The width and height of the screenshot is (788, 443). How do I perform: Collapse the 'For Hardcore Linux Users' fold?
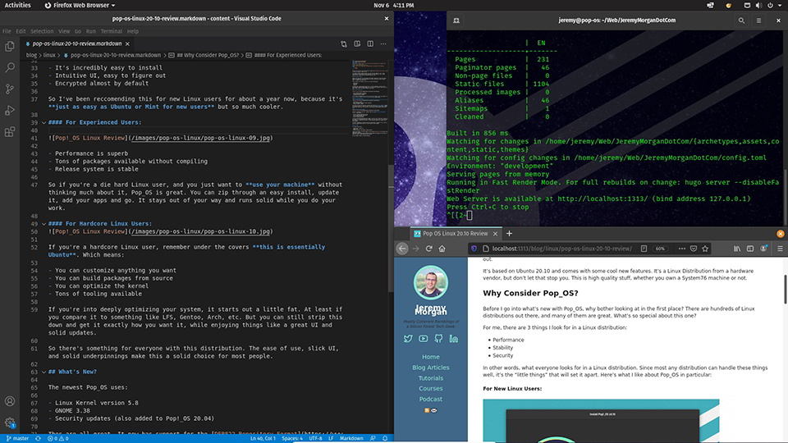click(x=44, y=224)
